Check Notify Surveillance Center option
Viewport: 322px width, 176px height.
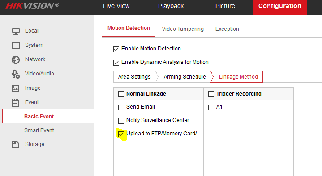coord(121,121)
